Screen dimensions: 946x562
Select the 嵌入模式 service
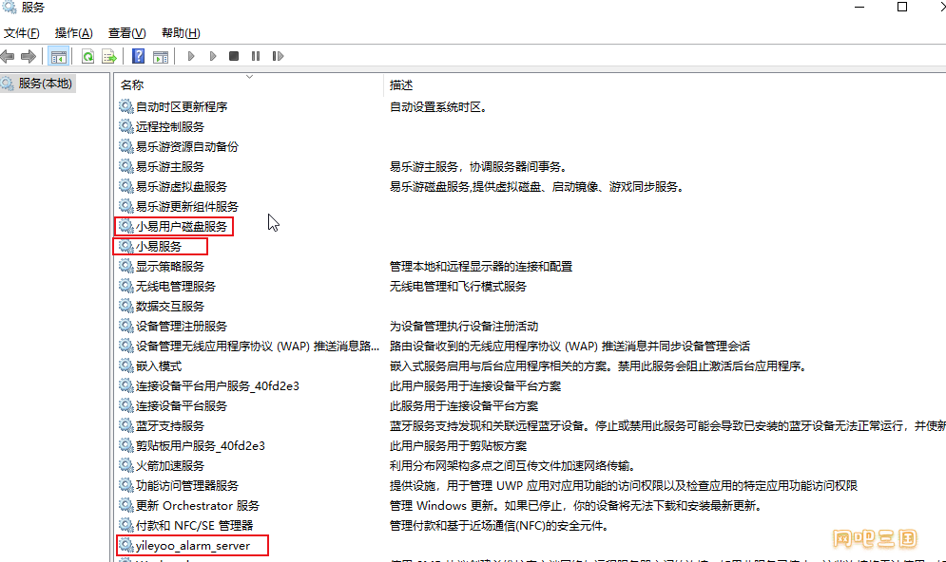(159, 365)
